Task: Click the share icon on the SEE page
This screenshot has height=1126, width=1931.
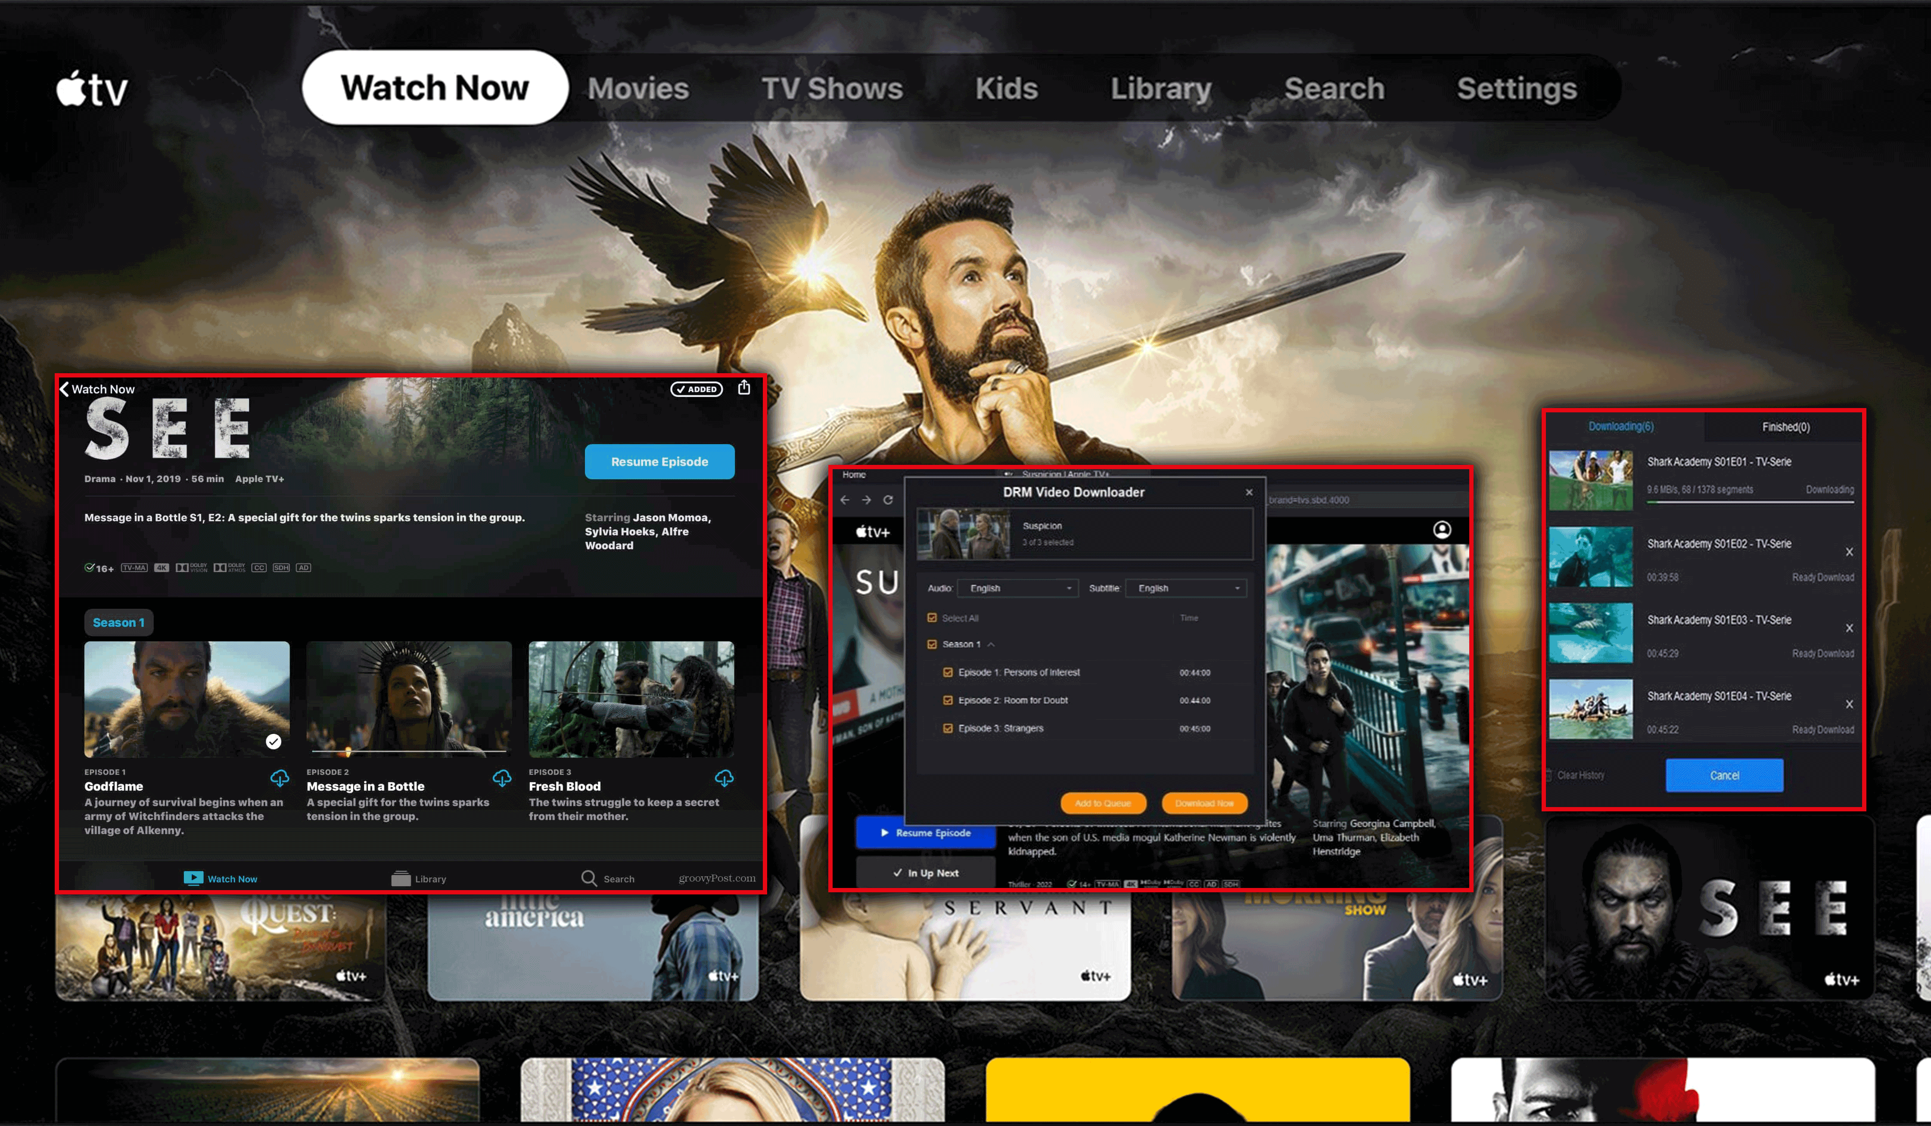Action: click(743, 387)
